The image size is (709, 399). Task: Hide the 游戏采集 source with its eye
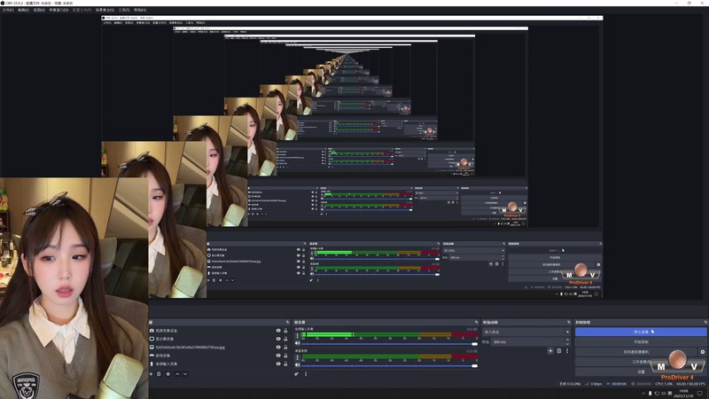pos(278,356)
